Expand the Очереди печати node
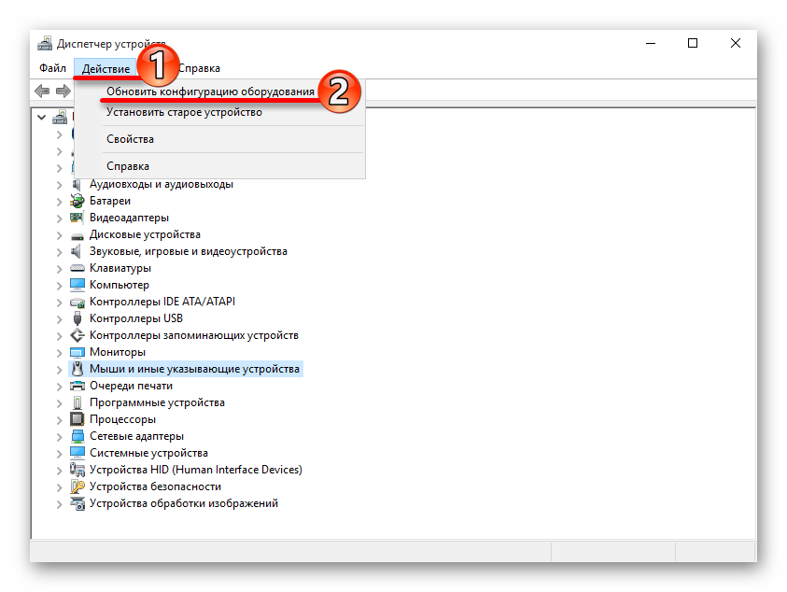This screenshot has width=787, height=592. pyautogui.click(x=59, y=386)
